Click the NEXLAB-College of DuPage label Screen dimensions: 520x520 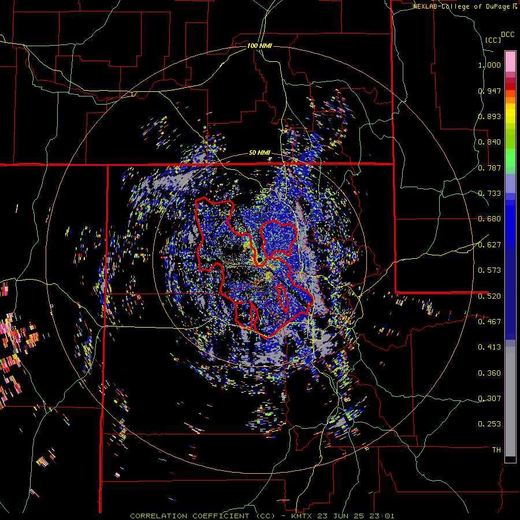(x=462, y=6)
